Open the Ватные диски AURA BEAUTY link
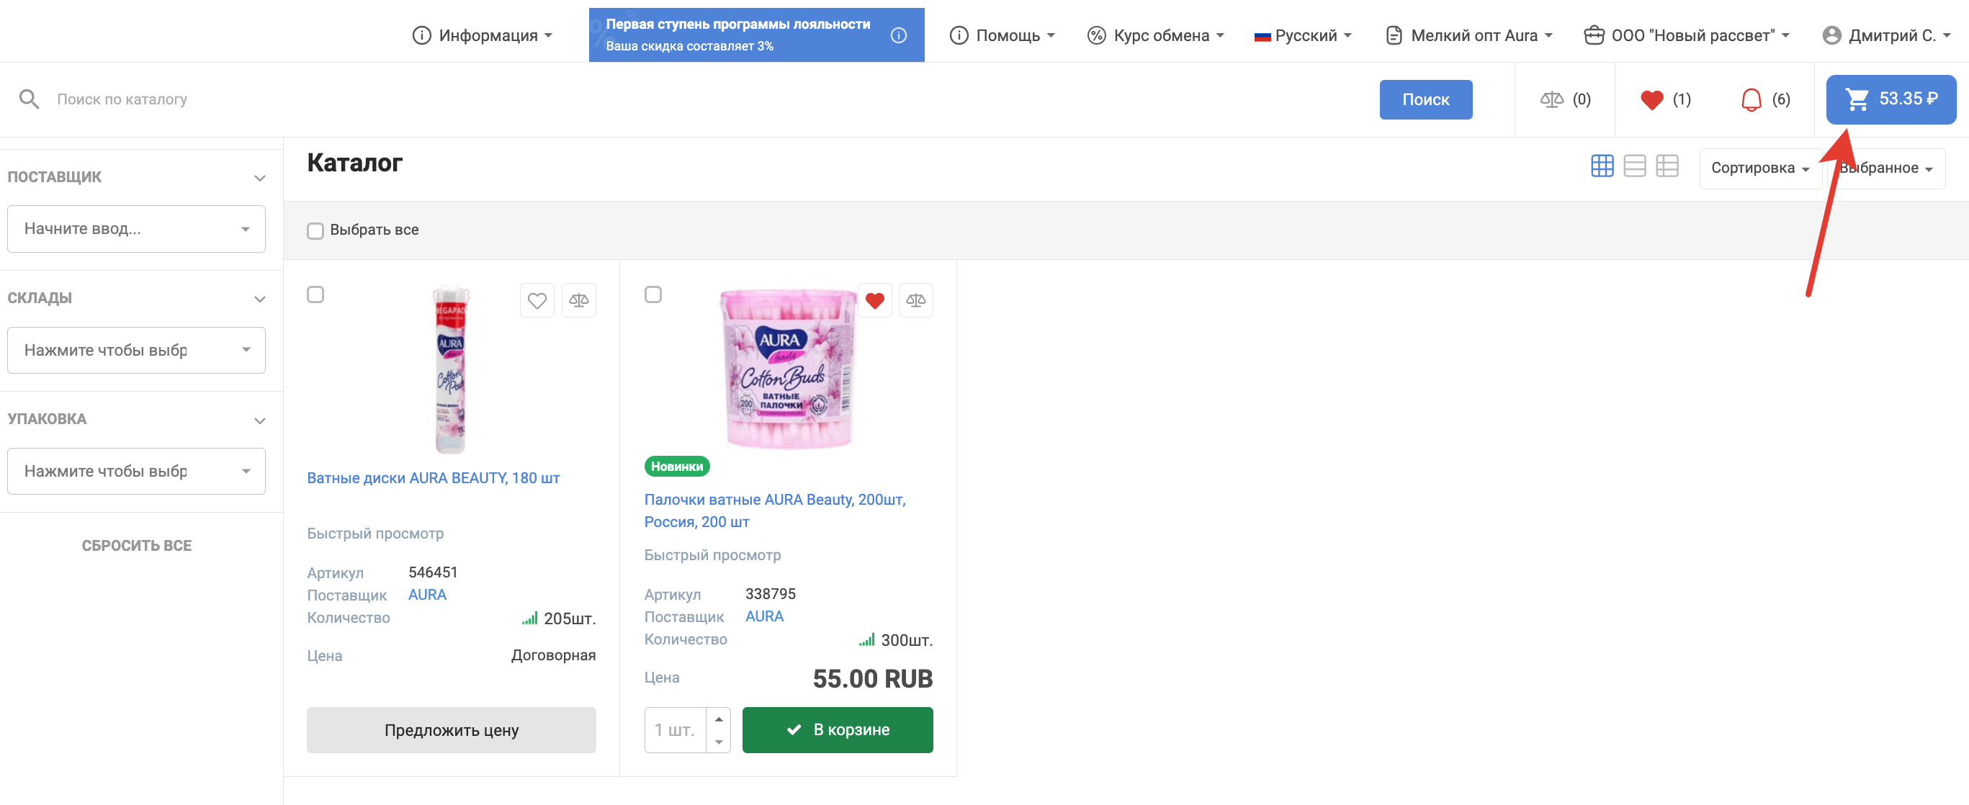1969x805 pixels. coord(433,478)
